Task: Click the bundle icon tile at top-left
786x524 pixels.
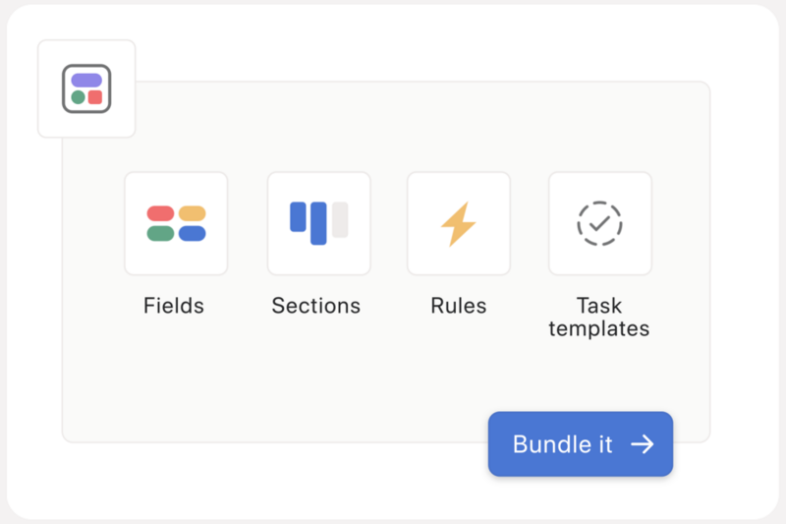Action: pos(86,88)
